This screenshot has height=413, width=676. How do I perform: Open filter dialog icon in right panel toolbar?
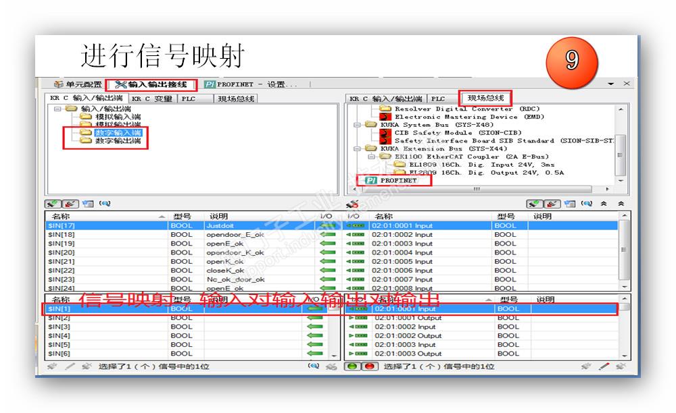[x=569, y=204]
